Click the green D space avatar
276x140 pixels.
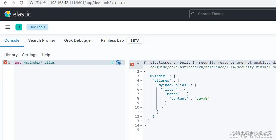[19, 27]
